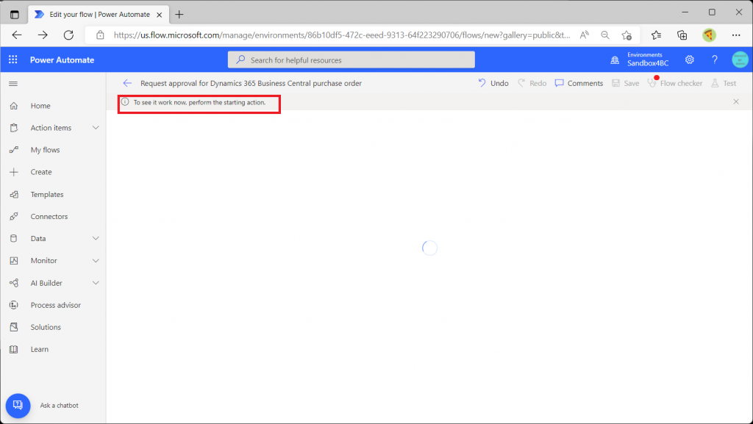Click the Power Automate brand title

(62, 60)
